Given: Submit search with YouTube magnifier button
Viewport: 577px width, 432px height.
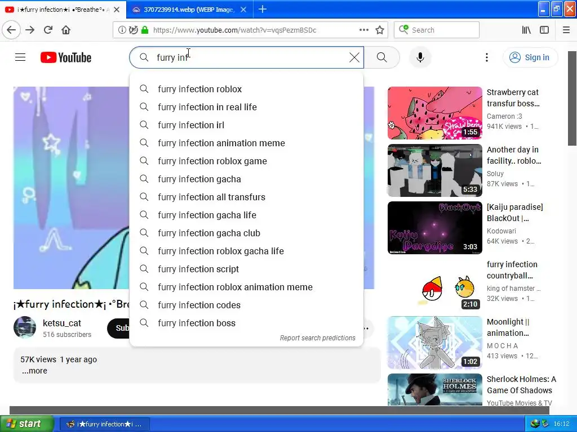Looking at the screenshot, I should click(x=381, y=57).
